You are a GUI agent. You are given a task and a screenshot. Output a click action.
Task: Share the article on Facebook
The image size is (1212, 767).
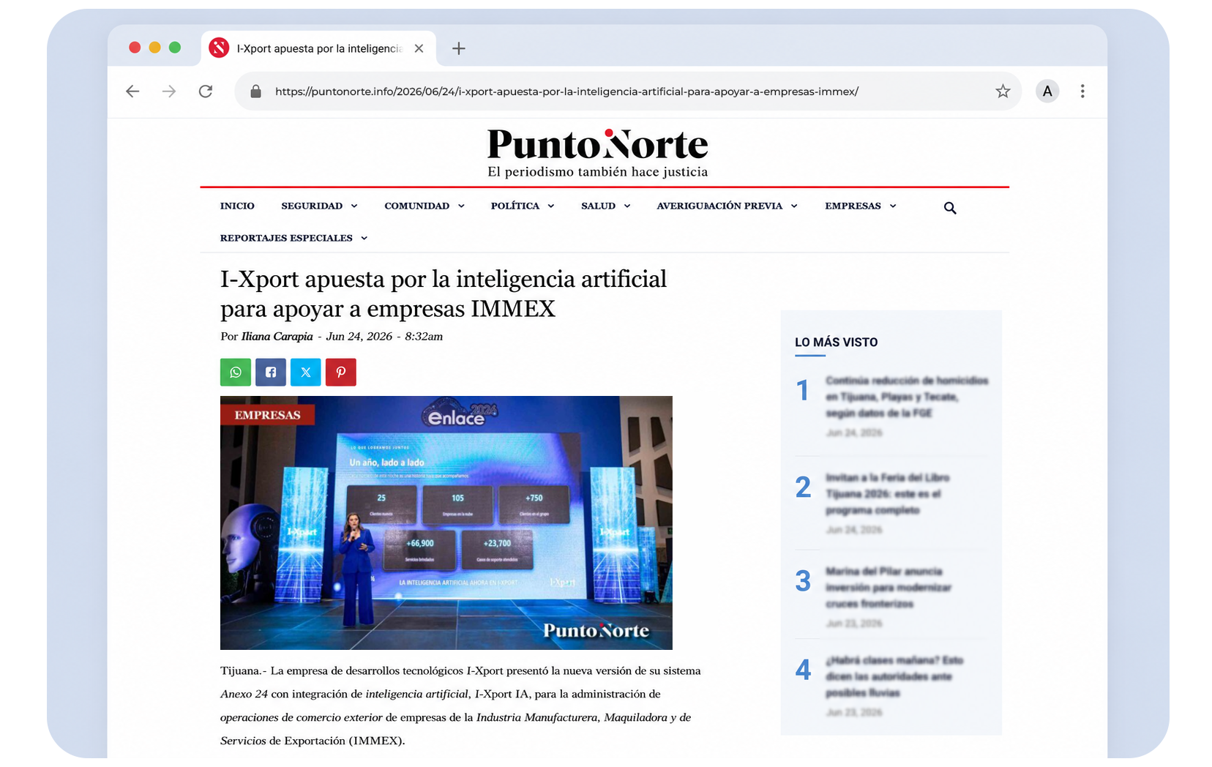tap(271, 373)
